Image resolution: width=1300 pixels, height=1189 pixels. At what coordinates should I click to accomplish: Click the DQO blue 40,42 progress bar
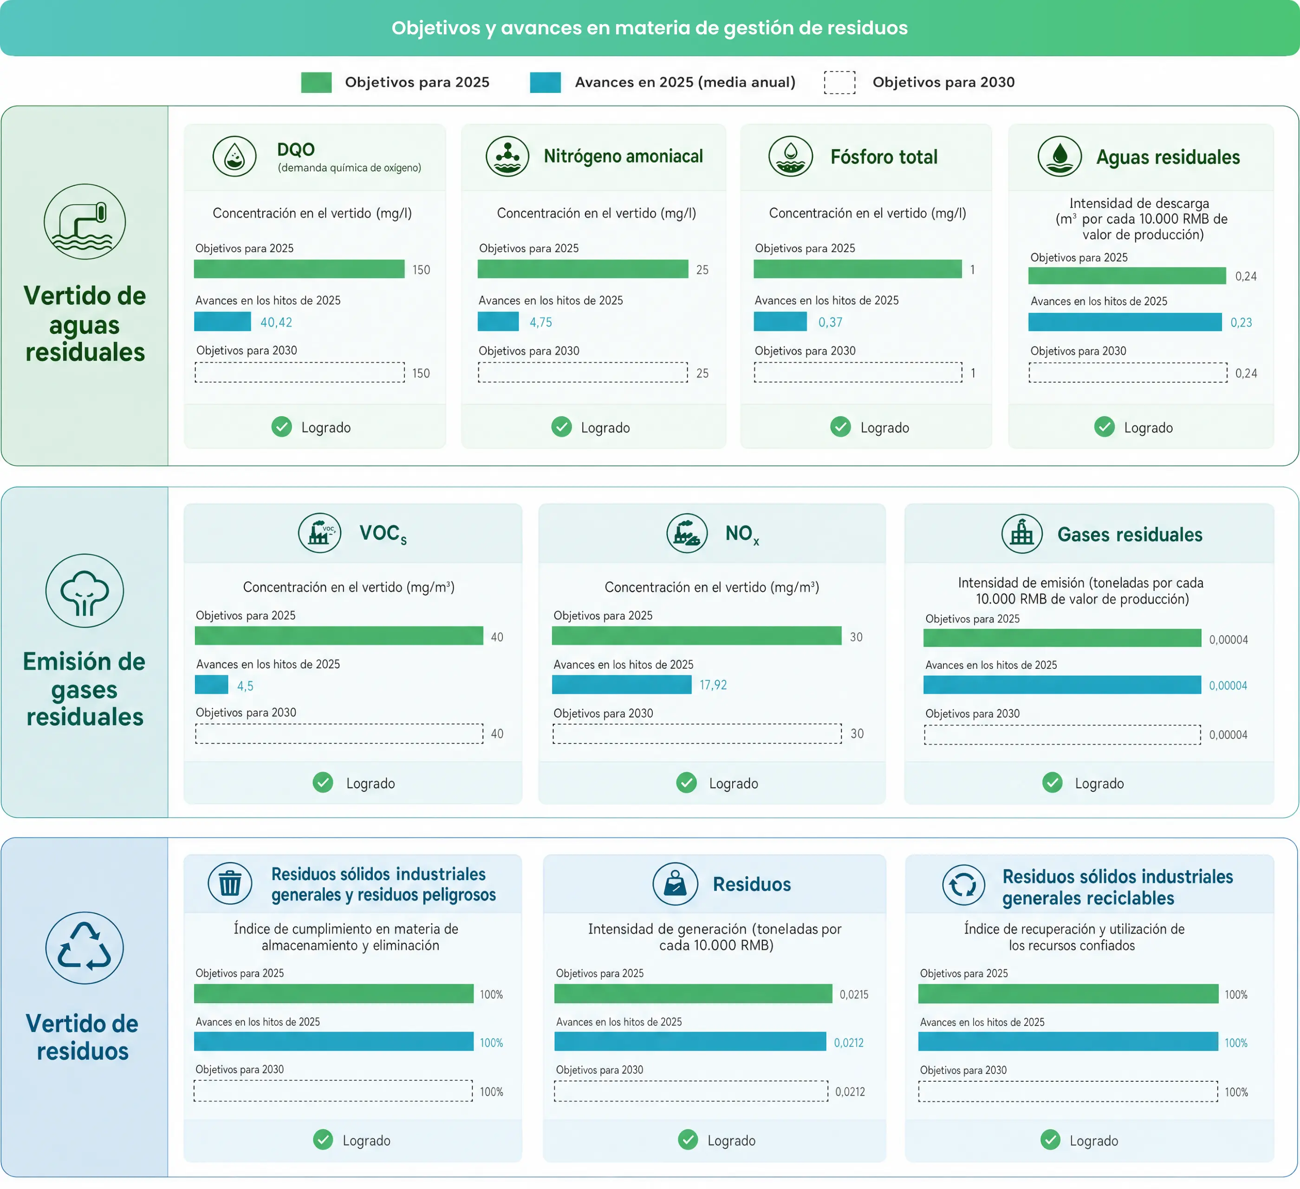[x=222, y=321]
